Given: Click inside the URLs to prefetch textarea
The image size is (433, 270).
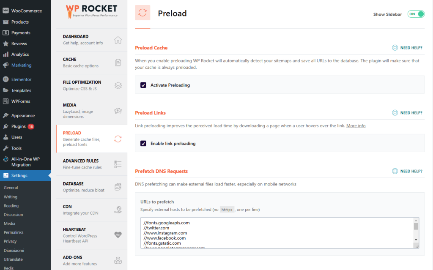Looking at the screenshot, I should pyautogui.click(x=275, y=233).
